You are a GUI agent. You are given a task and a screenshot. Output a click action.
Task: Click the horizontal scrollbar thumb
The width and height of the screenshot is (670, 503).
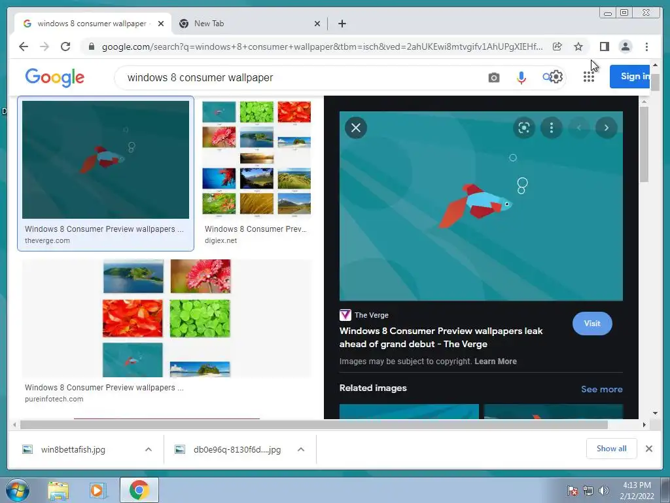coord(313,424)
